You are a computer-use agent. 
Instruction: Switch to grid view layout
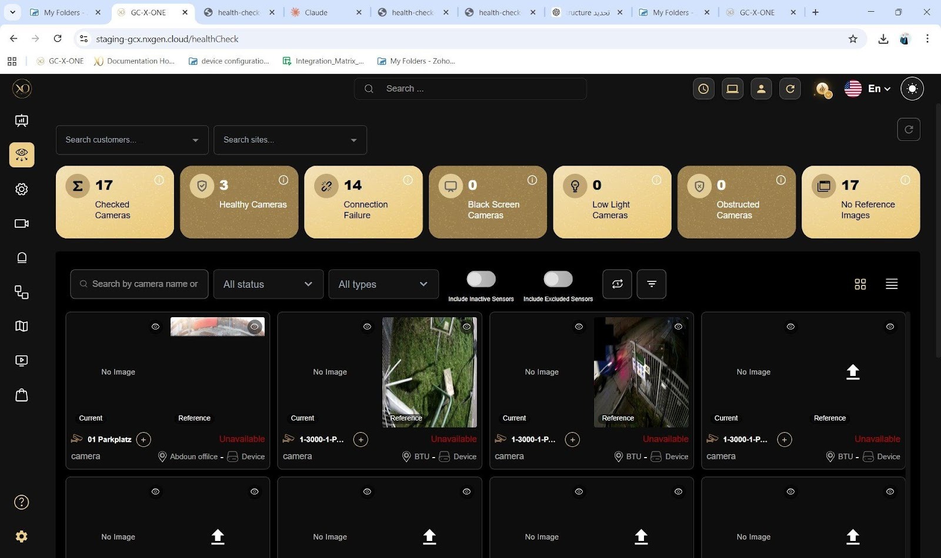[860, 284]
